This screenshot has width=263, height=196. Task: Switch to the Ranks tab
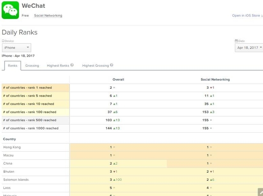(x=12, y=66)
